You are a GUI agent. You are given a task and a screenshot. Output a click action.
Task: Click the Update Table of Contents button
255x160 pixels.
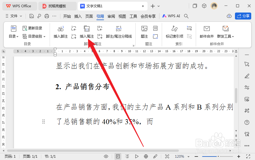(32, 28)
